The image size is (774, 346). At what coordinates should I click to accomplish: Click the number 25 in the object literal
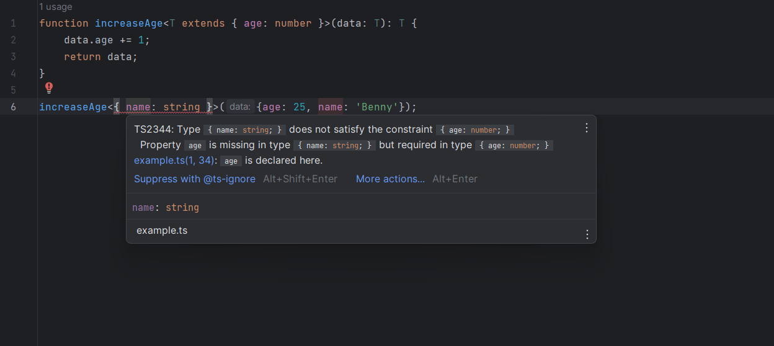tap(300, 107)
